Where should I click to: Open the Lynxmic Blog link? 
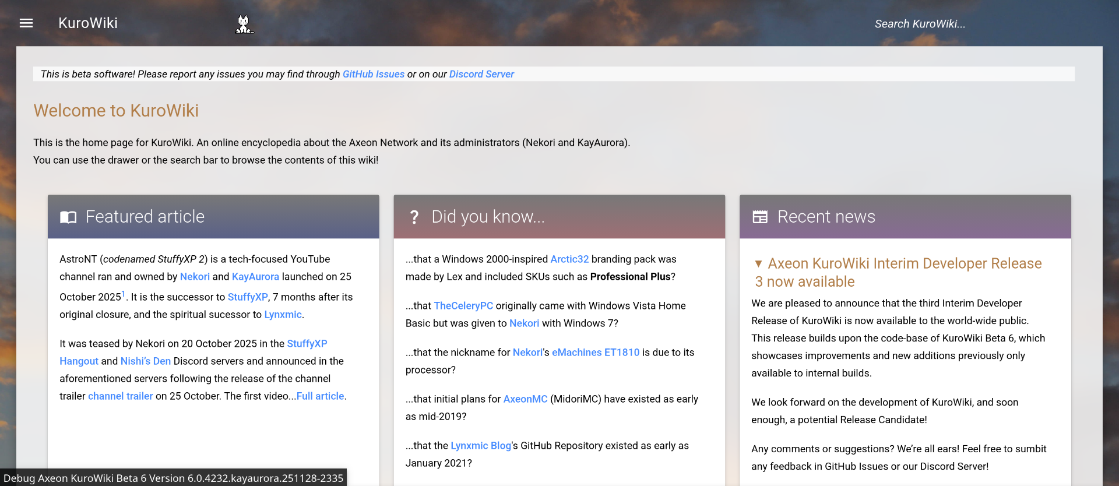[x=481, y=446]
